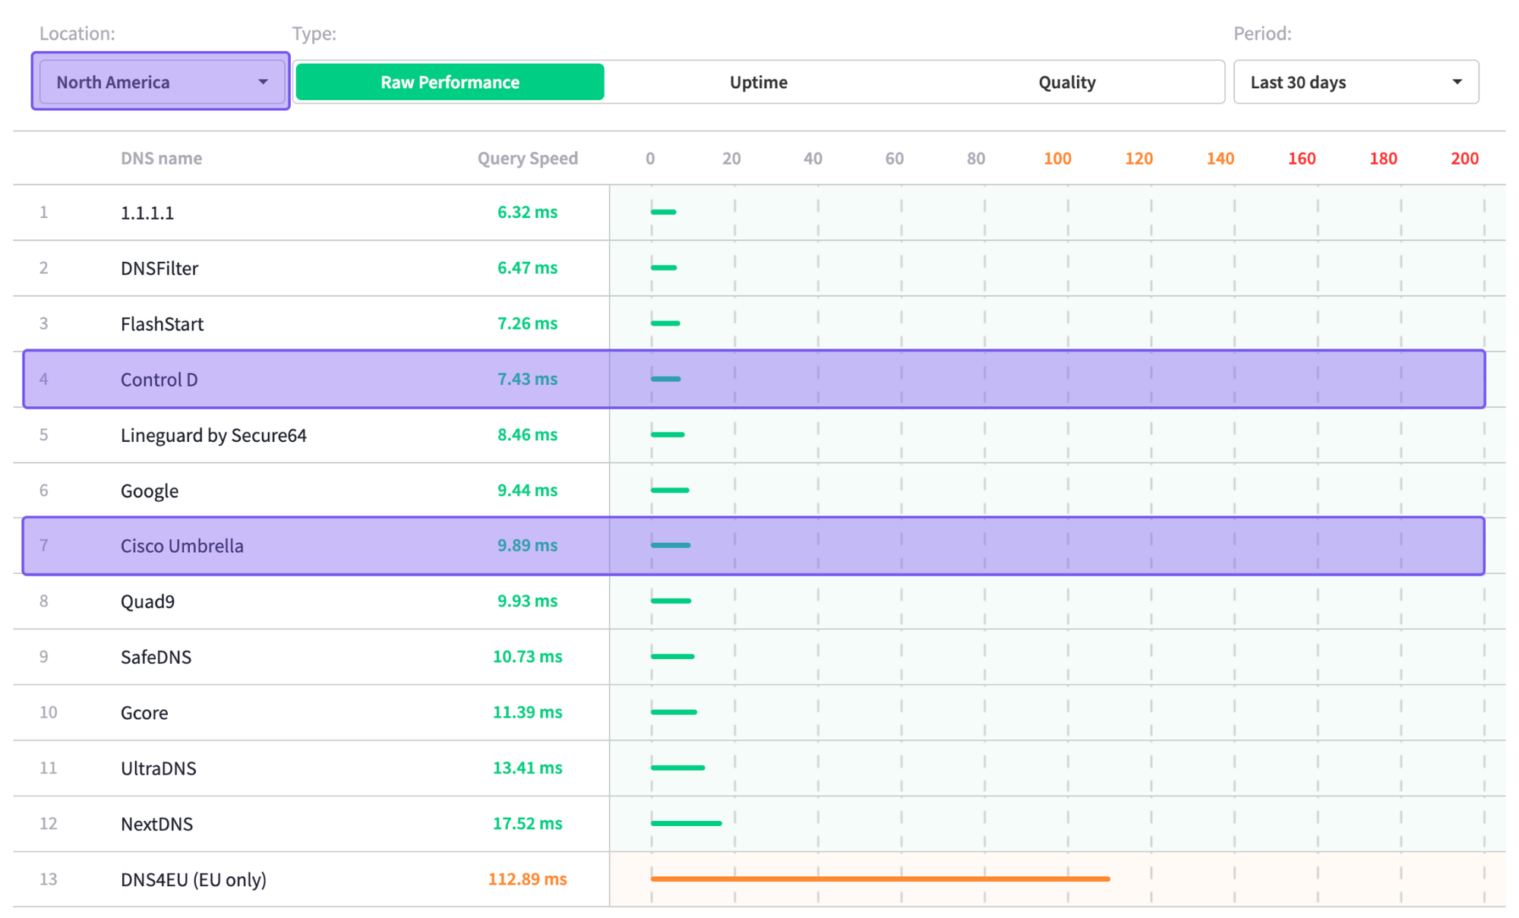Click the DNS name column header
The image size is (1519, 918).
pos(161,158)
